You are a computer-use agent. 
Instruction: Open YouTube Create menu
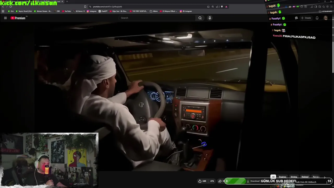tap(306, 18)
